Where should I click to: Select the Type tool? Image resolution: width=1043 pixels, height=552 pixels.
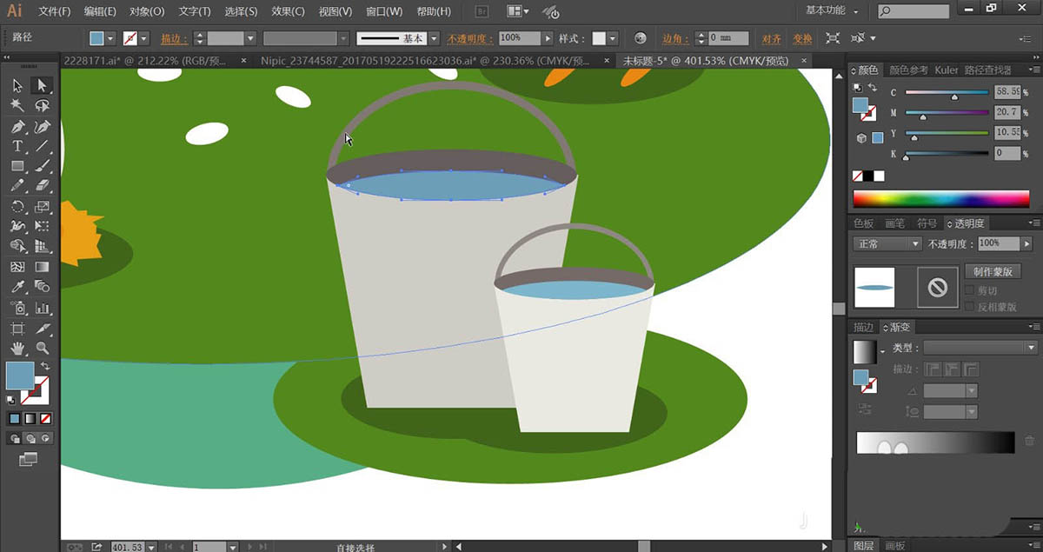(17, 146)
